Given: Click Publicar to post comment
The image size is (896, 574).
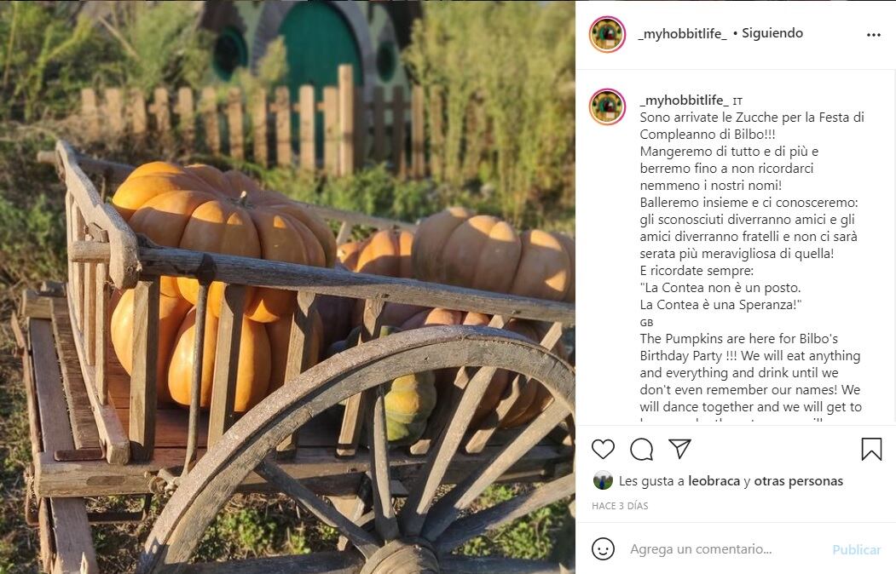Looking at the screenshot, I should [x=856, y=549].
